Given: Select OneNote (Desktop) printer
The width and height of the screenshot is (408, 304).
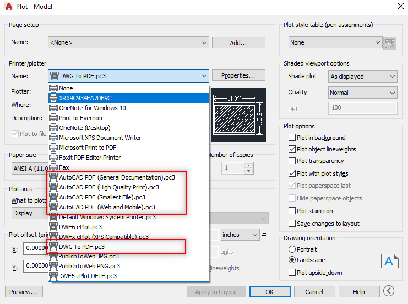Looking at the screenshot, I should pos(128,128).
